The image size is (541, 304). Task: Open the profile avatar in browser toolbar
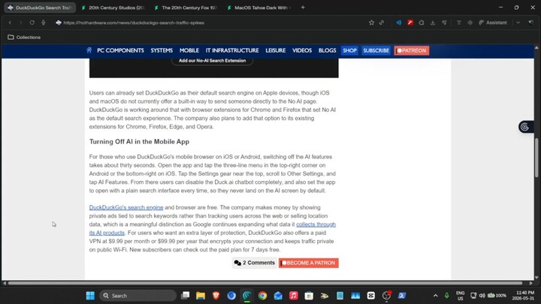[x=531, y=23]
